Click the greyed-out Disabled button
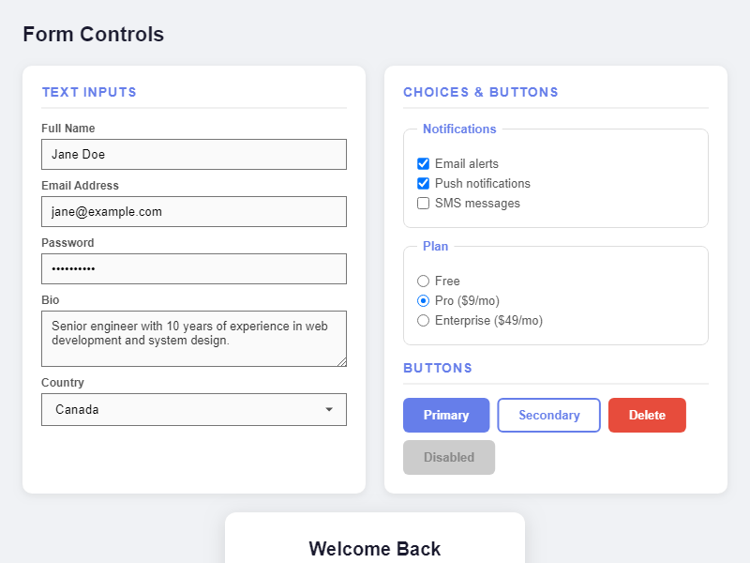This screenshot has width=750, height=563. tap(449, 458)
